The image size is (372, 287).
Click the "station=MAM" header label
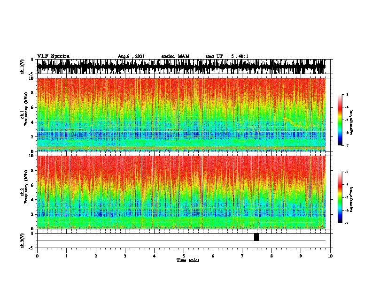pyautogui.click(x=175, y=56)
